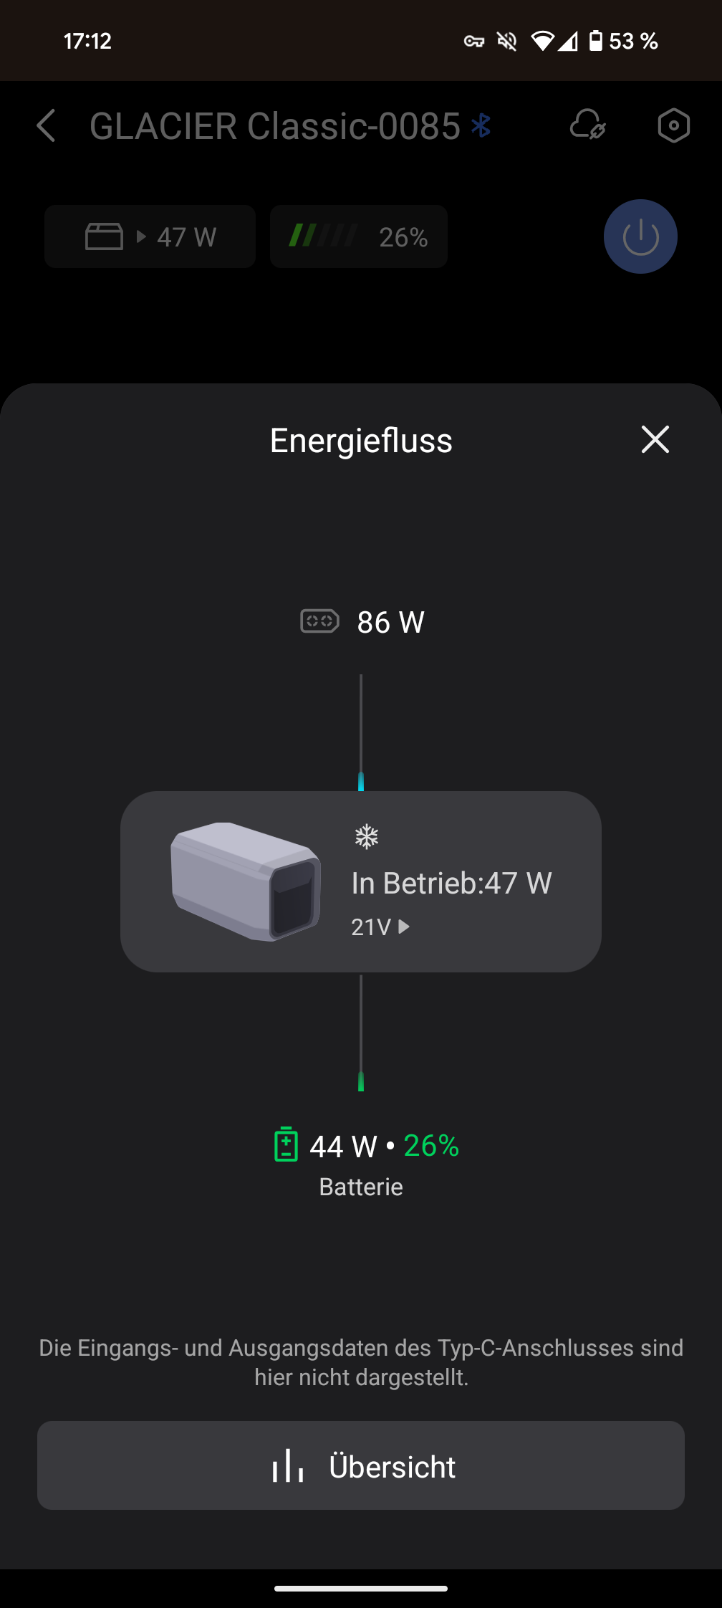Close the Energiefluss panel
722x1608 pixels.
click(x=655, y=439)
